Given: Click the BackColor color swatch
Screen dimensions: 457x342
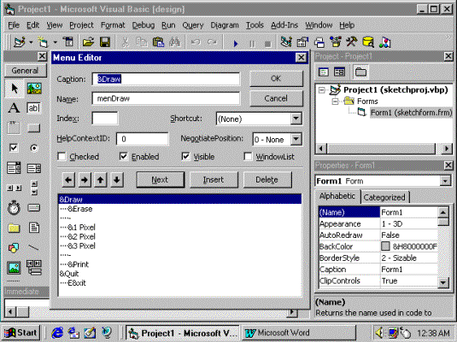Looking at the screenshot, I should coord(385,246).
